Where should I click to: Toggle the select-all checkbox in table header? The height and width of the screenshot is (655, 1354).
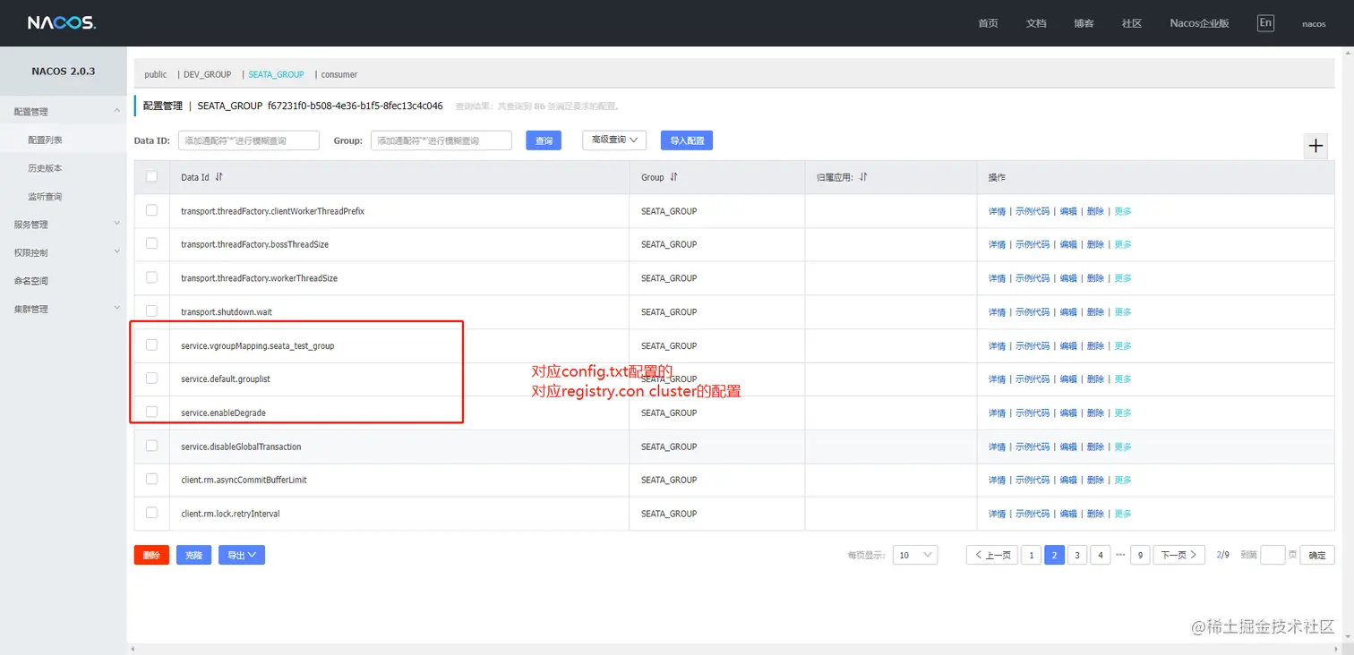pos(151,176)
